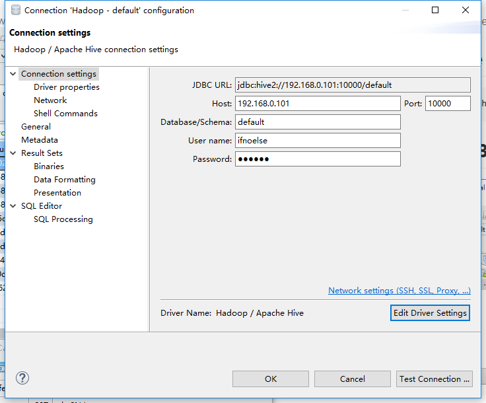Click Test Connection button

pos(434,379)
